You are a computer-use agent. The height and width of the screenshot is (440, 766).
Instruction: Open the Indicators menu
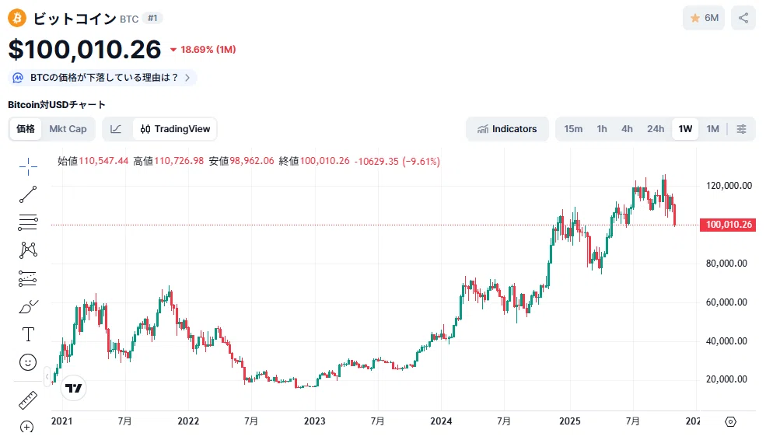(x=507, y=129)
